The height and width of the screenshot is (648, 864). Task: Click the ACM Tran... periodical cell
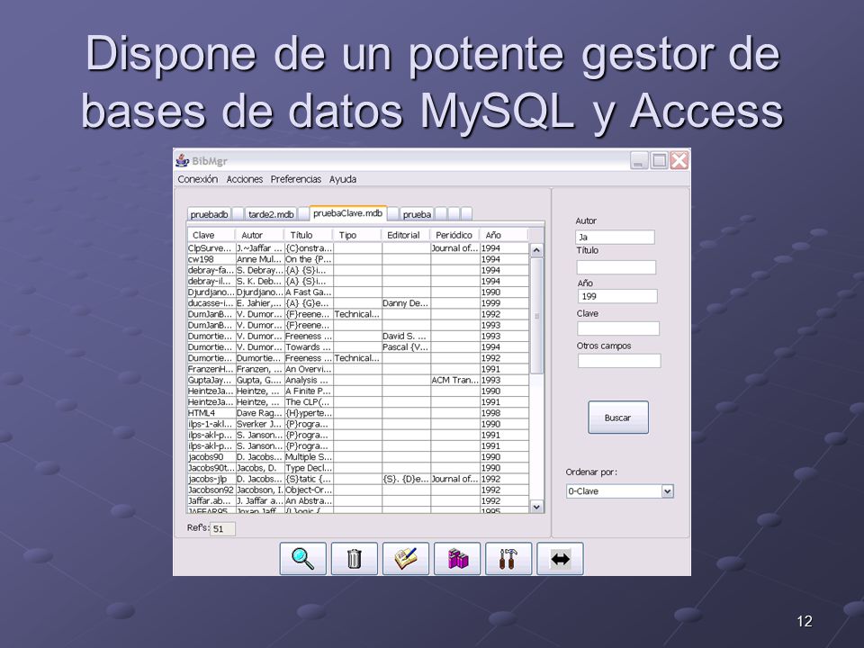click(x=455, y=380)
